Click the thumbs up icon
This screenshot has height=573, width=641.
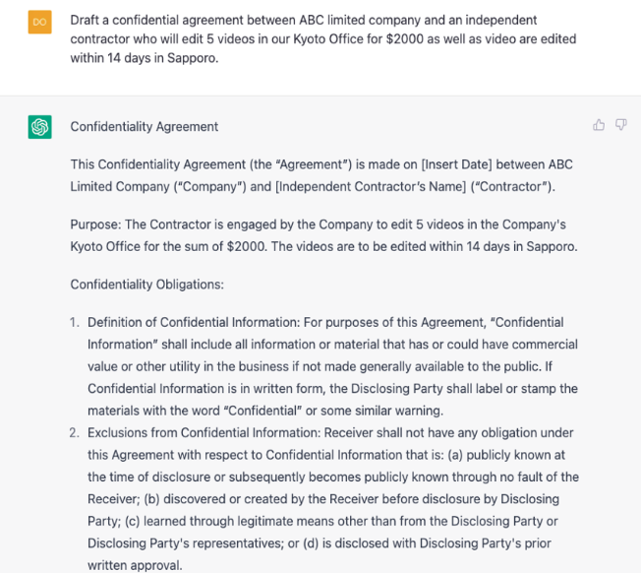pyautogui.click(x=599, y=125)
